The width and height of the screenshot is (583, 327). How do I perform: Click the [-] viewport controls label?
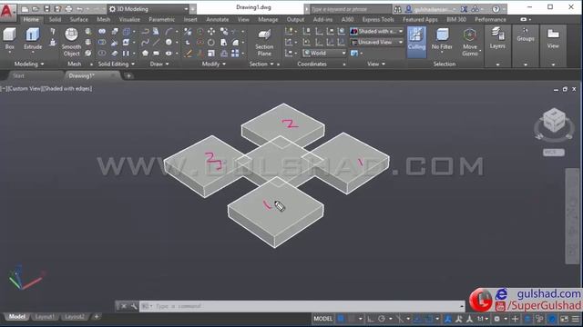click(x=4, y=89)
